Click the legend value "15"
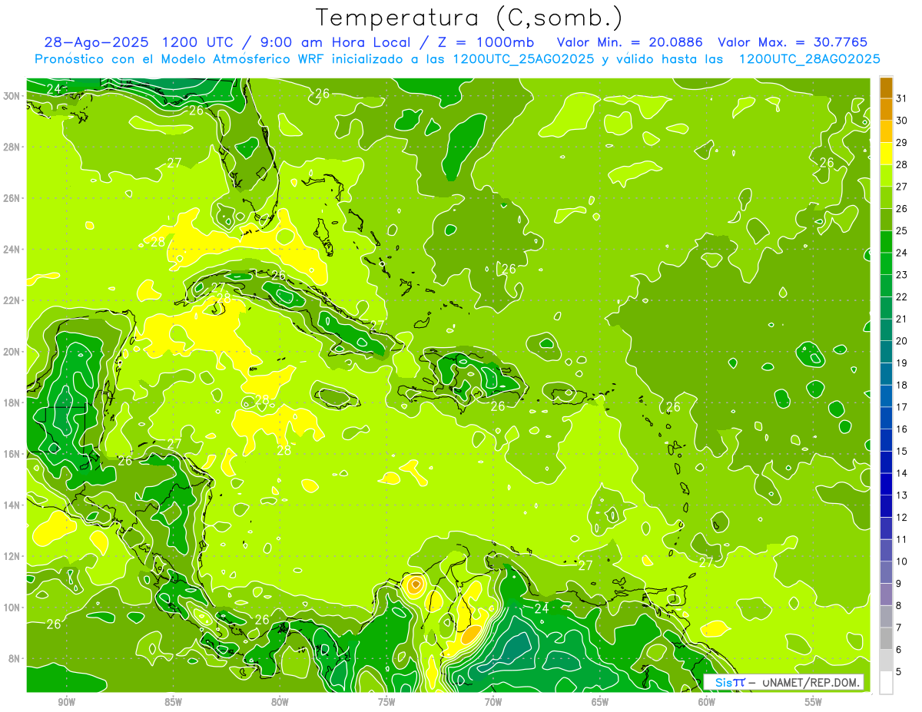The image size is (922, 712). pos(902,451)
